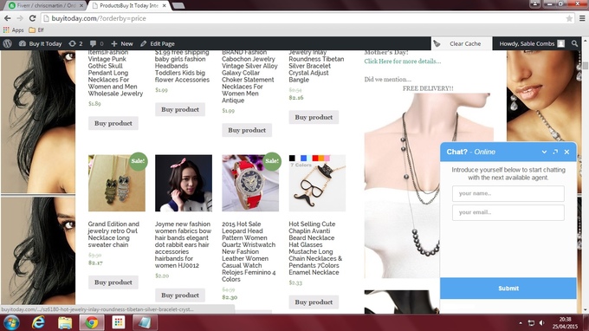Open the New content menu
Screen dimensions: 589x331
coord(122,43)
